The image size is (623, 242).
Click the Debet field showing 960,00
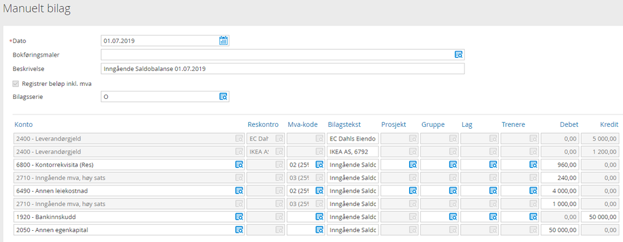tap(560, 164)
